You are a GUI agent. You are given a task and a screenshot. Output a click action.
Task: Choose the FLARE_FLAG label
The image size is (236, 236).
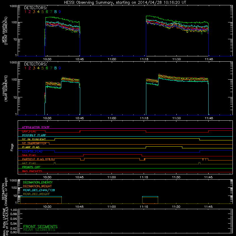point(31,147)
